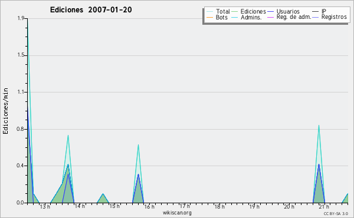354x218 pixels.
Task: Click the Reg. de adm. legend label
Action: (294, 17)
